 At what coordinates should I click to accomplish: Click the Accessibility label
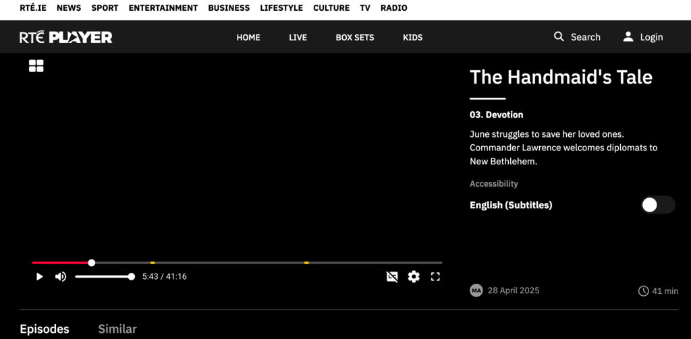coord(493,183)
